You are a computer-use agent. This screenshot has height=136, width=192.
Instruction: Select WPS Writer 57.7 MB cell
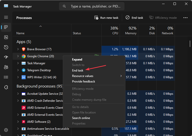tap(131, 77)
